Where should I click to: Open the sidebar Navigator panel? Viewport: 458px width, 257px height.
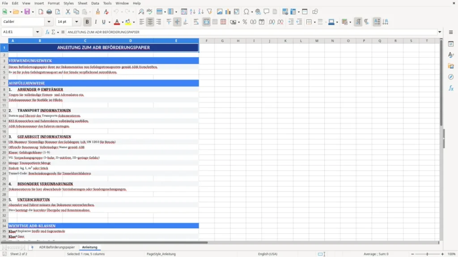(451, 77)
